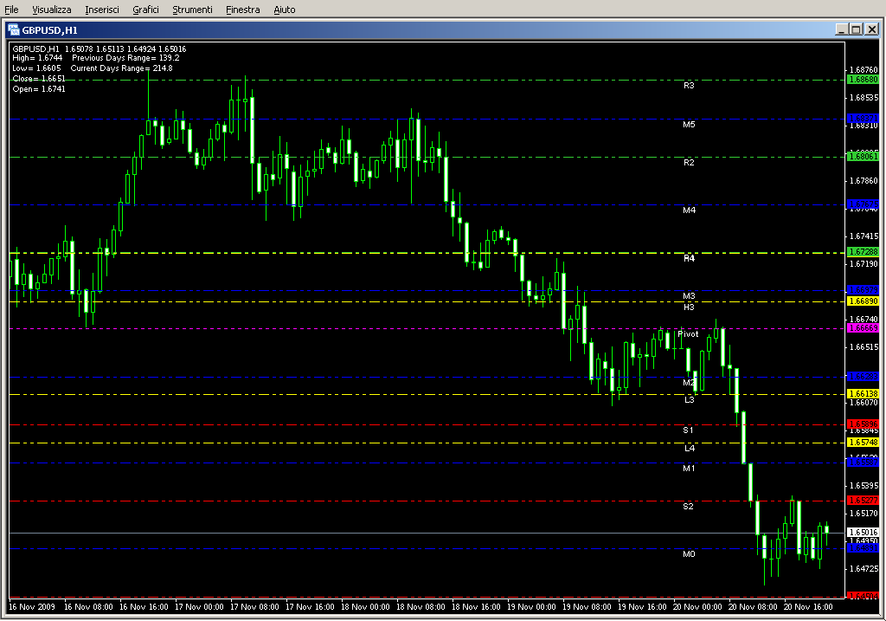886x621 pixels.
Task: Select the S1 support label
Action: tap(688, 430)
